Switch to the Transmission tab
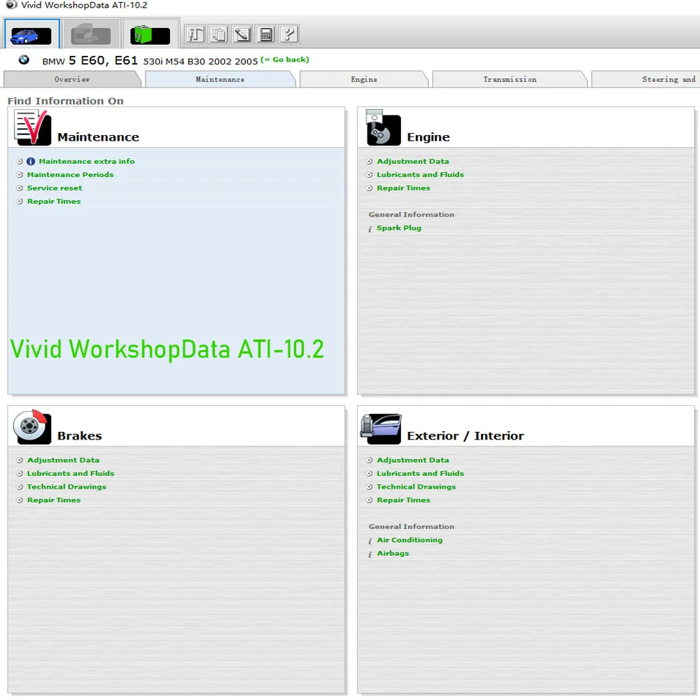 pyautogui.click(x=510, y=80)
